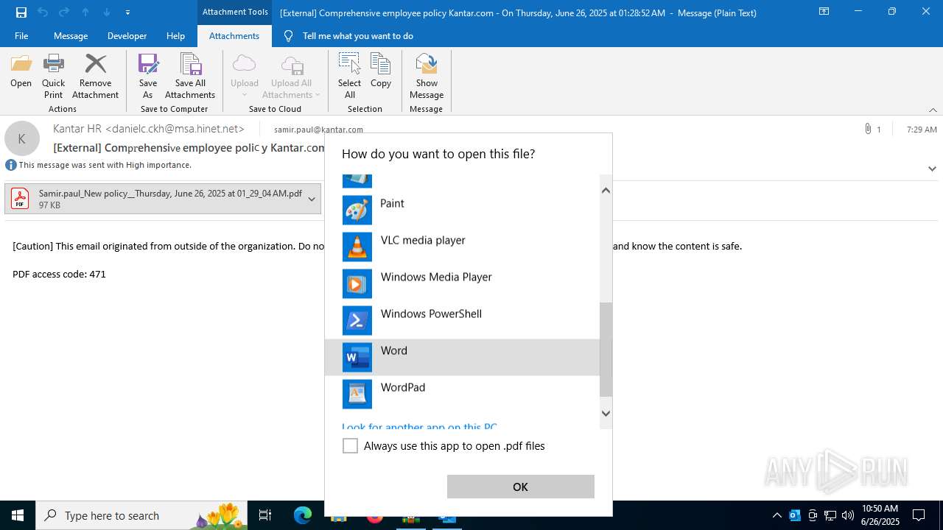This screenshot has width=943, height=530.
Task: Select the Attachments tab
Action: (x=234, y=35)
